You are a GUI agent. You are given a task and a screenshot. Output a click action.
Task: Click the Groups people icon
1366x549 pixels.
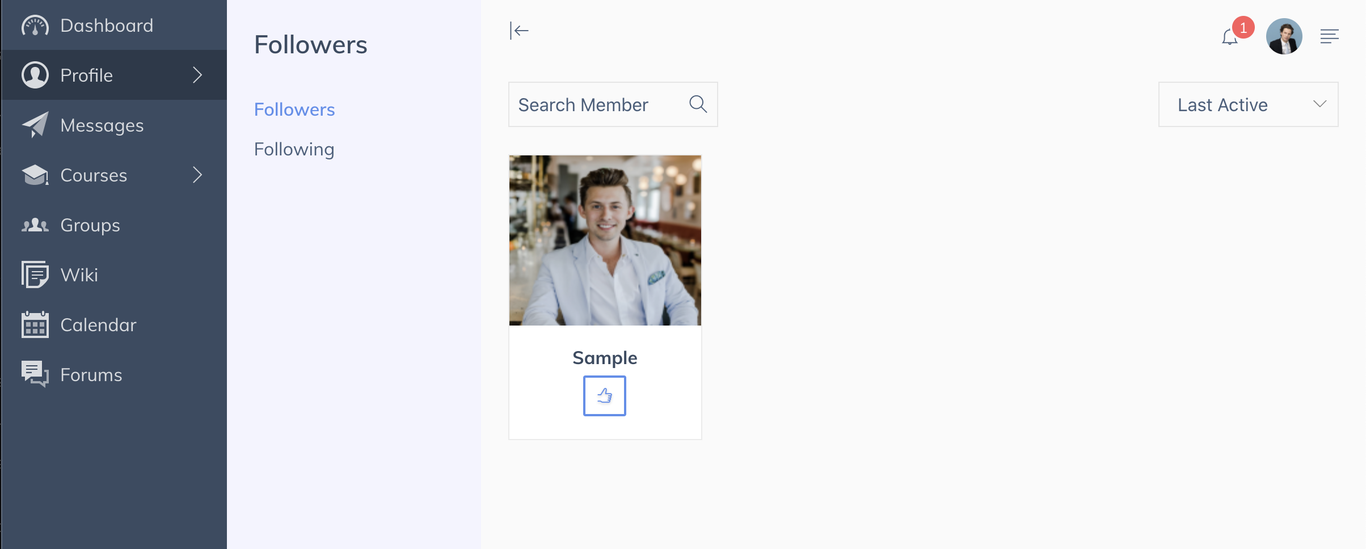pos(35,225)
